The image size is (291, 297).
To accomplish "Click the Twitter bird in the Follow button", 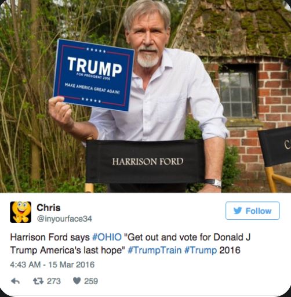I will (238, 211).
